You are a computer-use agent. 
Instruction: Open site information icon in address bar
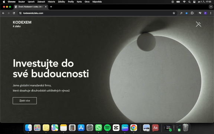point(20,13)
